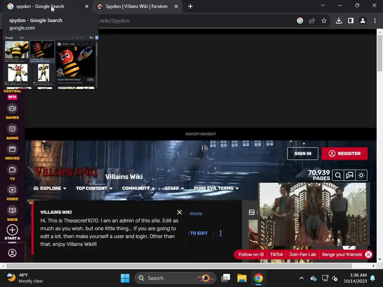Open the Movies section in Fandom sidebar
This screenshot has width=383, height=287.
point(12,153)
